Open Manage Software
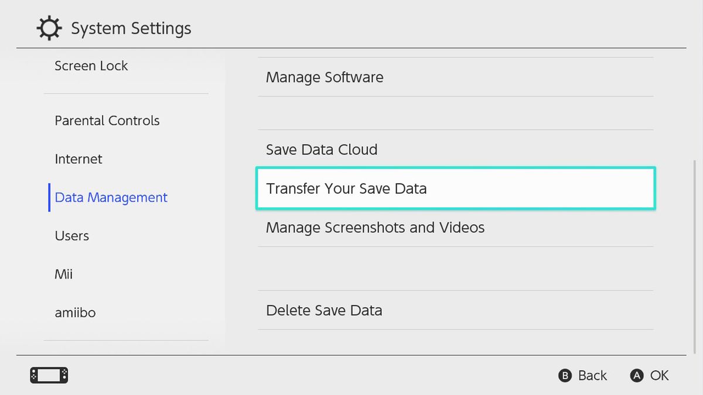Viewport: 703px width, 395px height. click(x=325, y=77)
